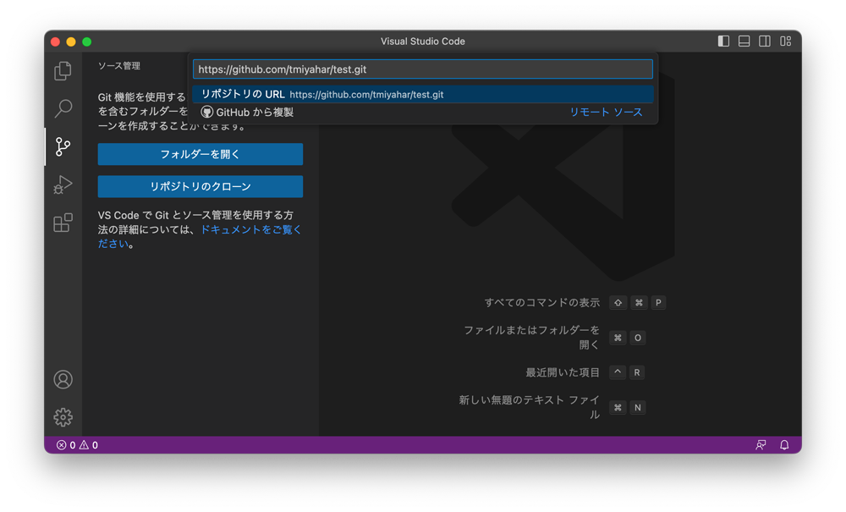Click the フォルダーを開く button
This screenshot has height=512, width=846.
[201, 154]
